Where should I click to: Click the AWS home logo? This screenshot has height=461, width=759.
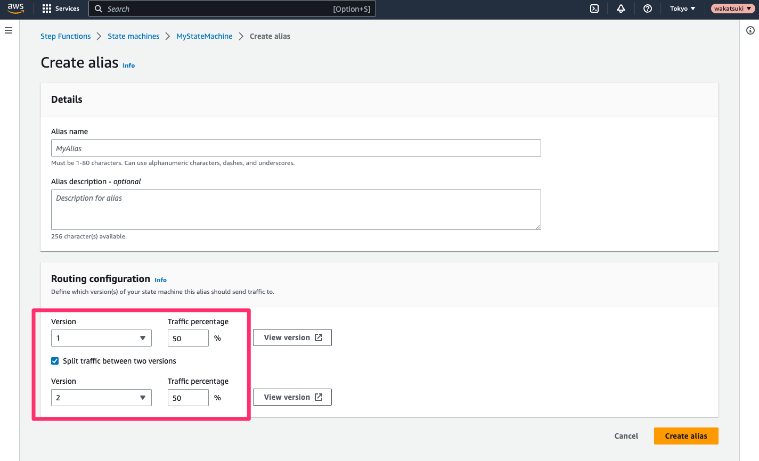pyautogui.click(x=14, y=9)
